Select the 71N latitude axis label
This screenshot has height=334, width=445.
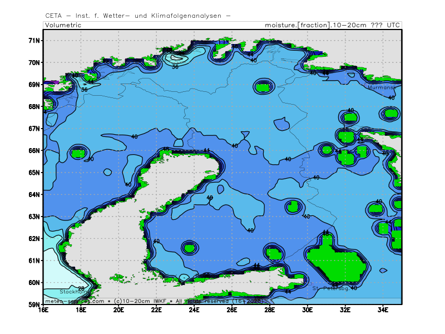(34, 41)
